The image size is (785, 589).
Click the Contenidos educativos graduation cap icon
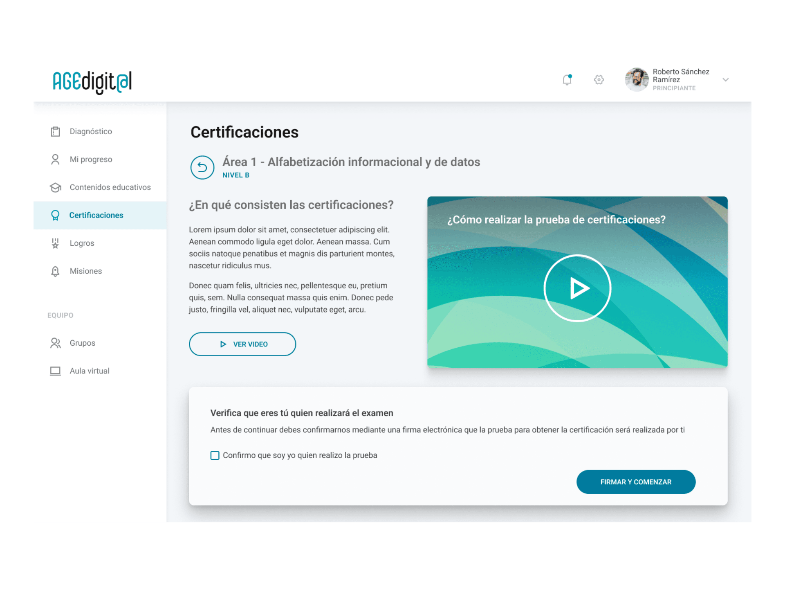(55, 187)
